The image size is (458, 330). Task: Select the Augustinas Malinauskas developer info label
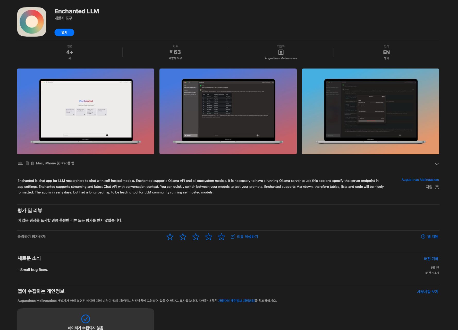281,58
